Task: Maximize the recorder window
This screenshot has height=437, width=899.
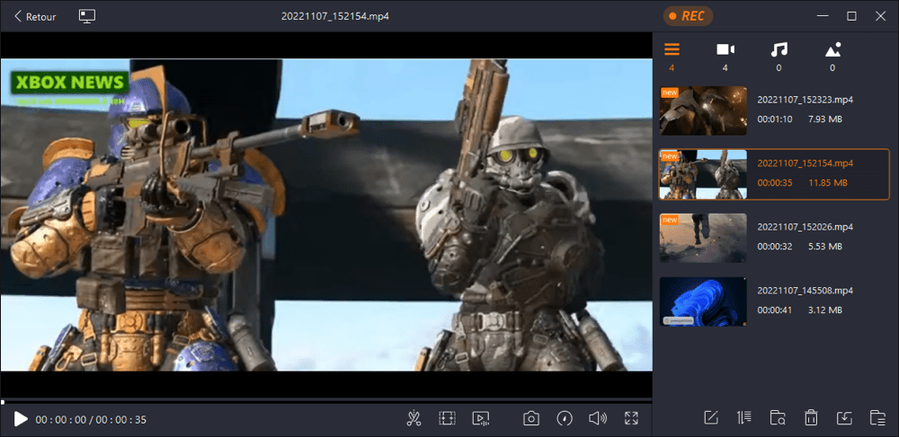Action: 852,16
